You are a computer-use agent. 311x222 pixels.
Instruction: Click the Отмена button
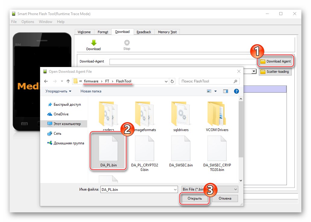point(225,198)
